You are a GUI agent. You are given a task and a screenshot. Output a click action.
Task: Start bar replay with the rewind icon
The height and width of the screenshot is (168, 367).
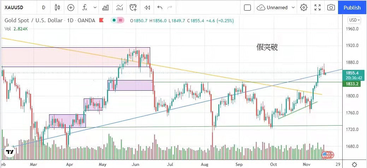pyautogui.click(x=147, y=7)
